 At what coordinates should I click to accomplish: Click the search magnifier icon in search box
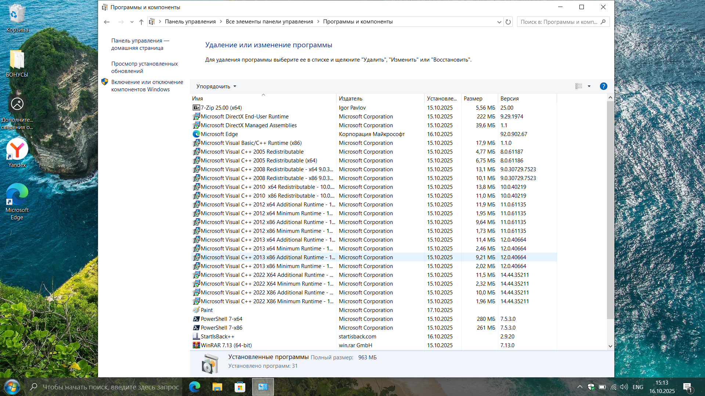603,22
